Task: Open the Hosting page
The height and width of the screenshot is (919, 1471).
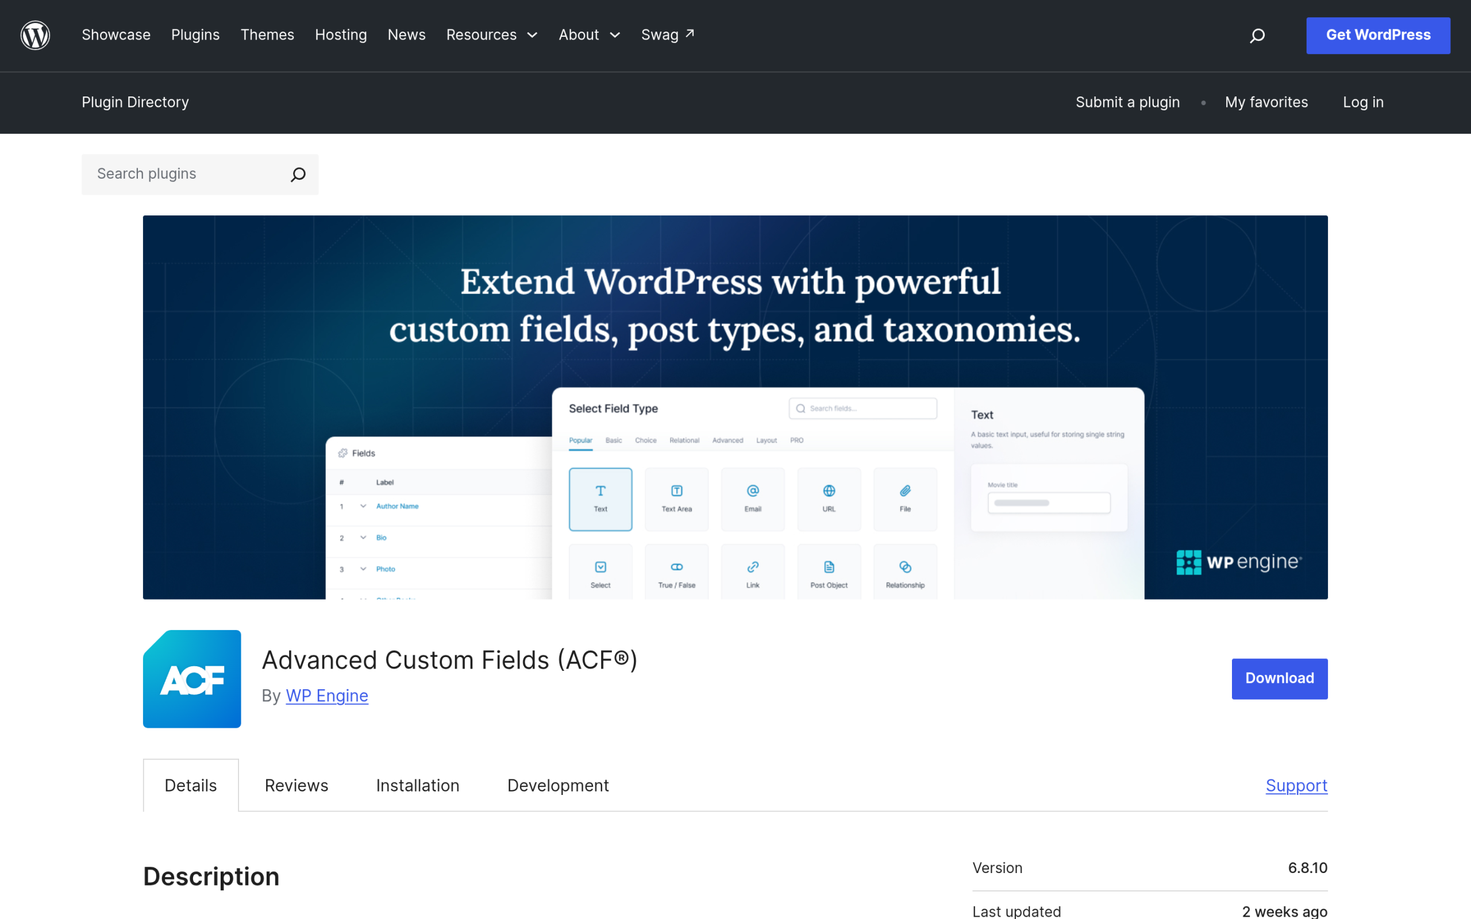Action: tap(341, 35)
